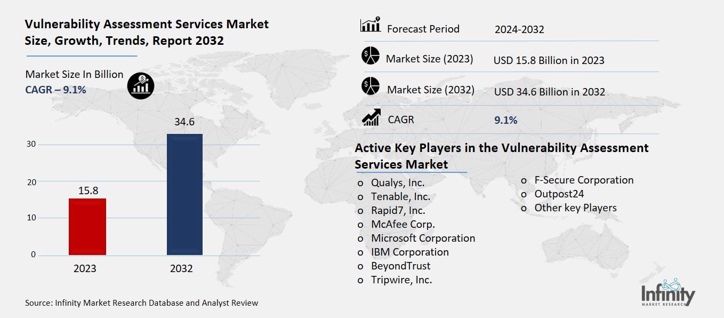
Task: Click the CAGR growth arrow icon
Action: [371, 117]
